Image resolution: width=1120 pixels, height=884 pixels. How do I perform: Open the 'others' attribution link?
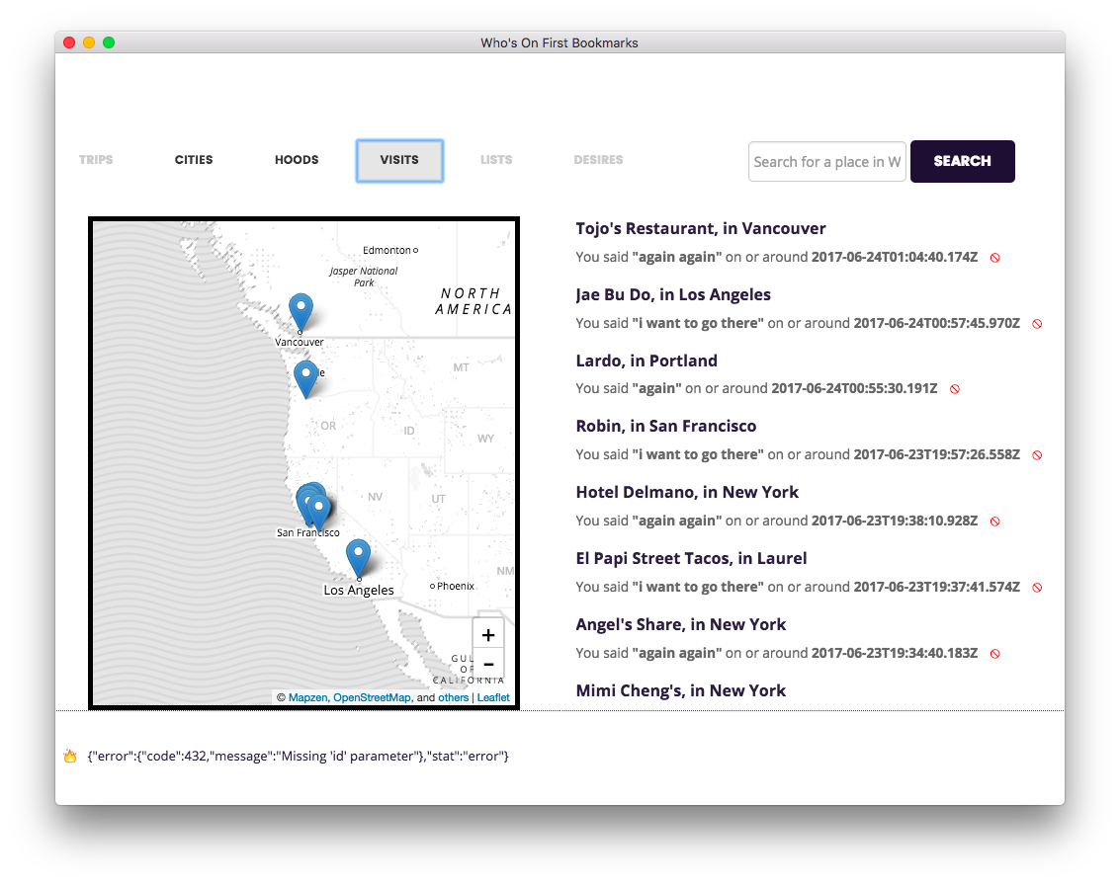point(453,697)
